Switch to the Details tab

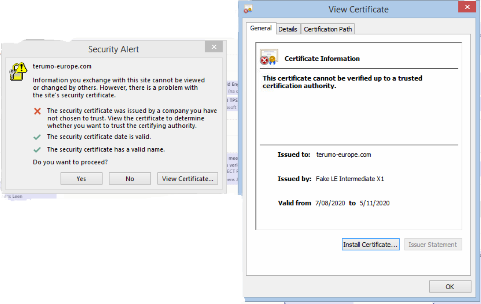(x=287, y=29)
